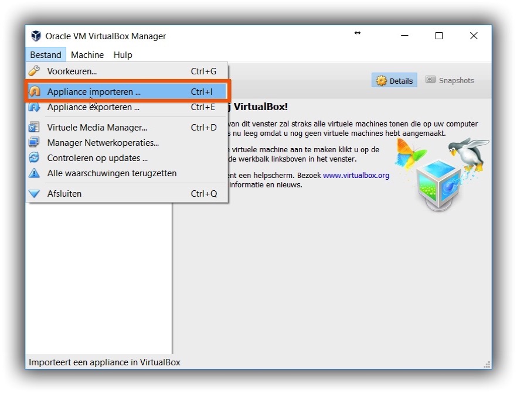Open the Machine menu

pyautogui.click(x=87, y=54)
